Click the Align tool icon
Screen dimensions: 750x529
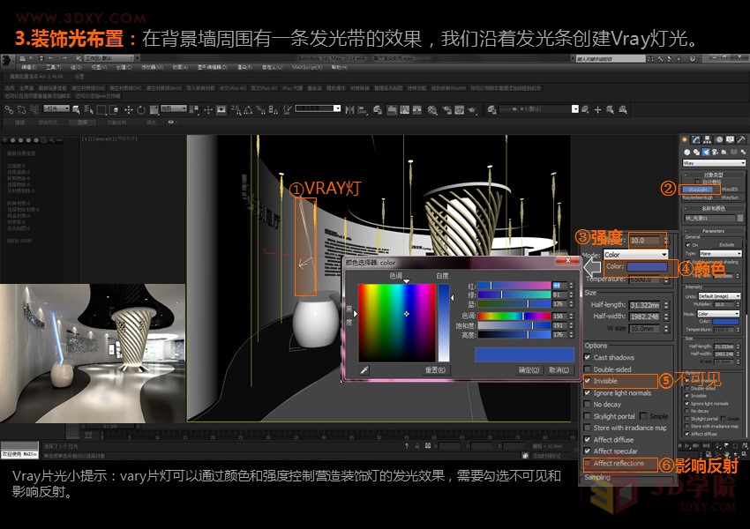tap(363, 110)
